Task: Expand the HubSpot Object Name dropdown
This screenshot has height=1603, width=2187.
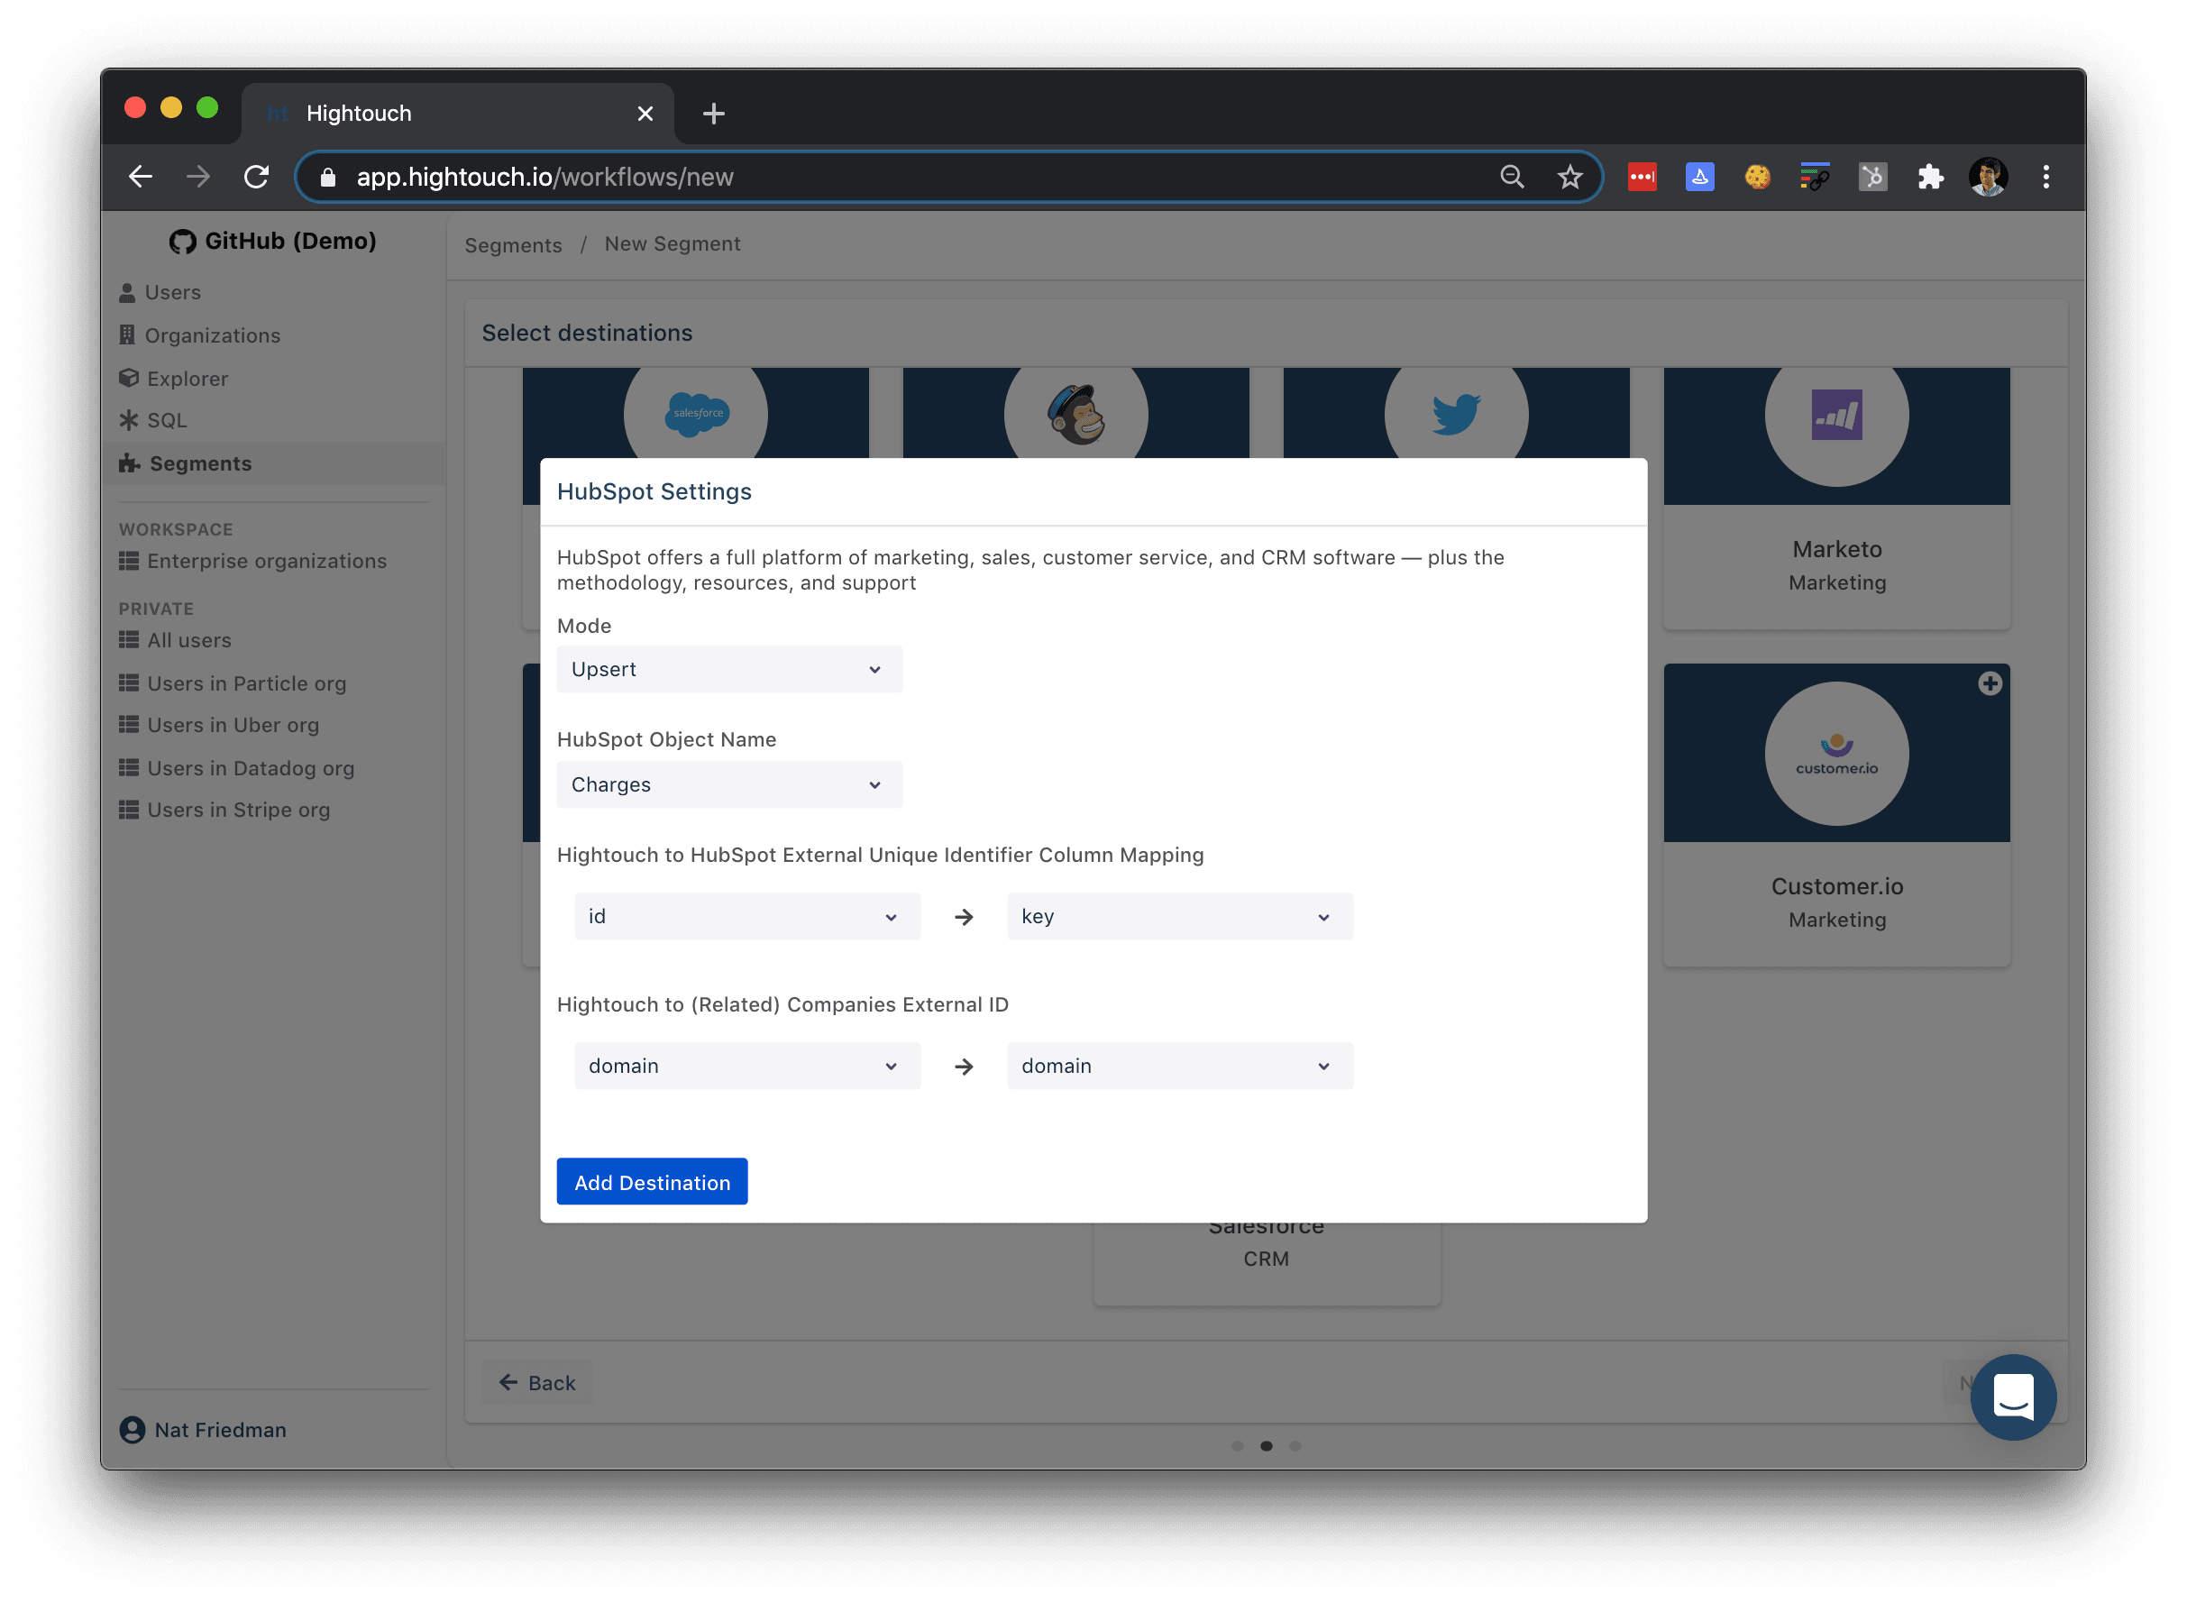Action: [x=727, y=783]
